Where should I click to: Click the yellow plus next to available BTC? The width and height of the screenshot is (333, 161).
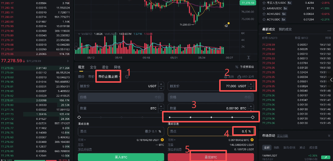(x=252, y=140)
